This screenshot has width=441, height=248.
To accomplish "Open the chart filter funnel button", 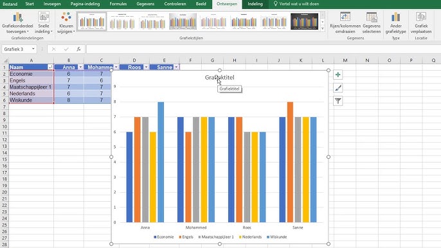I will [337, 101].
